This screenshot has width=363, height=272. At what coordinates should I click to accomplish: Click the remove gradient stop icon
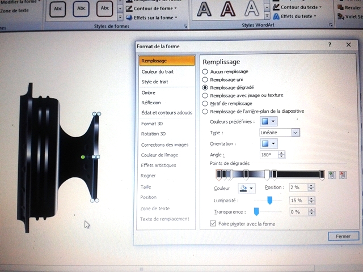(x=343, y=175)
